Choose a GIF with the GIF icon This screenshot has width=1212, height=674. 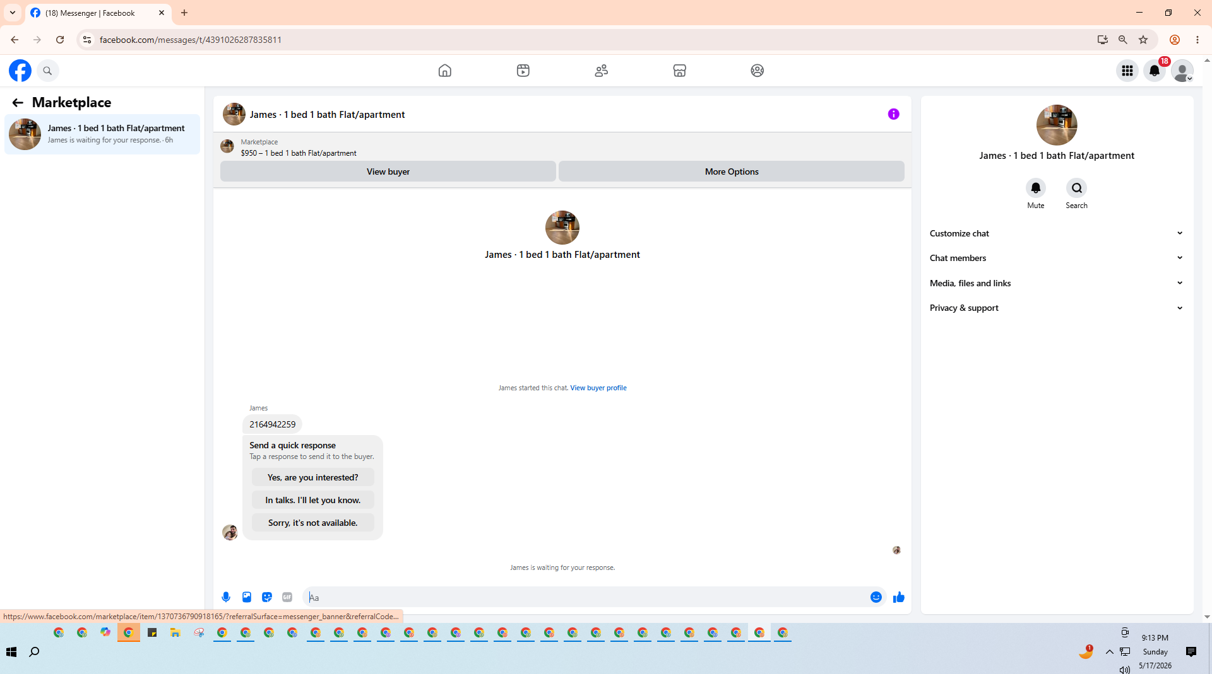pyautogui.click(x=287, y=597)
